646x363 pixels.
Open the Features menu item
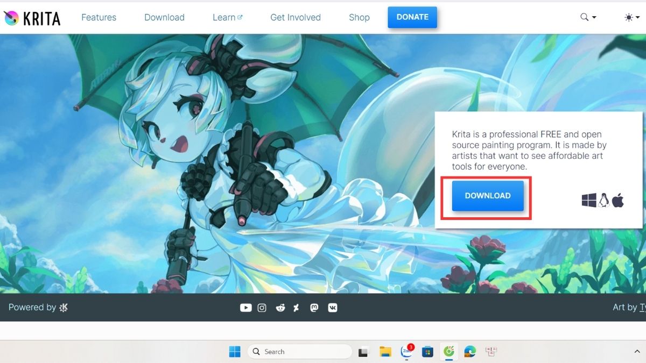pos(99,17)
